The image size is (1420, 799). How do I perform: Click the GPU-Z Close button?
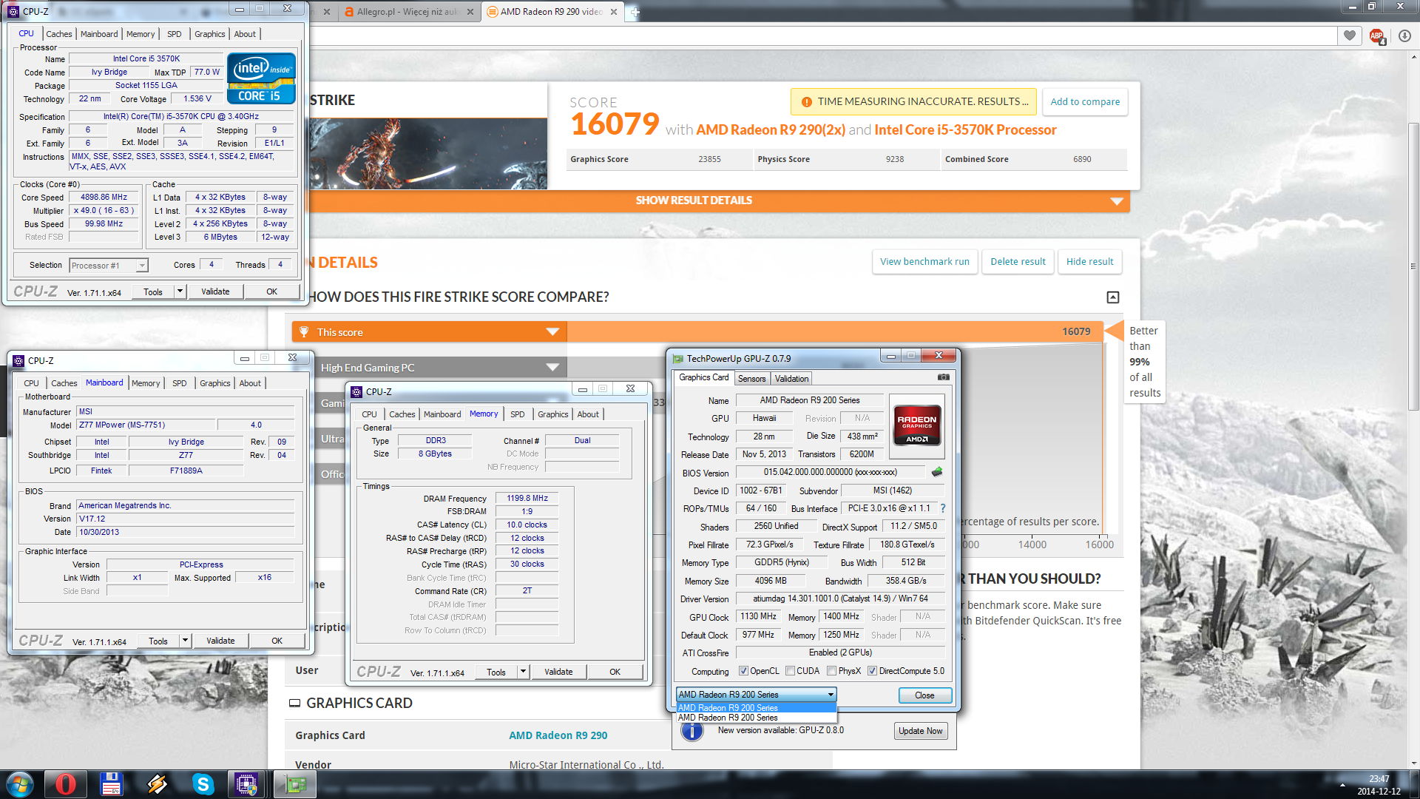coord(924,695)
